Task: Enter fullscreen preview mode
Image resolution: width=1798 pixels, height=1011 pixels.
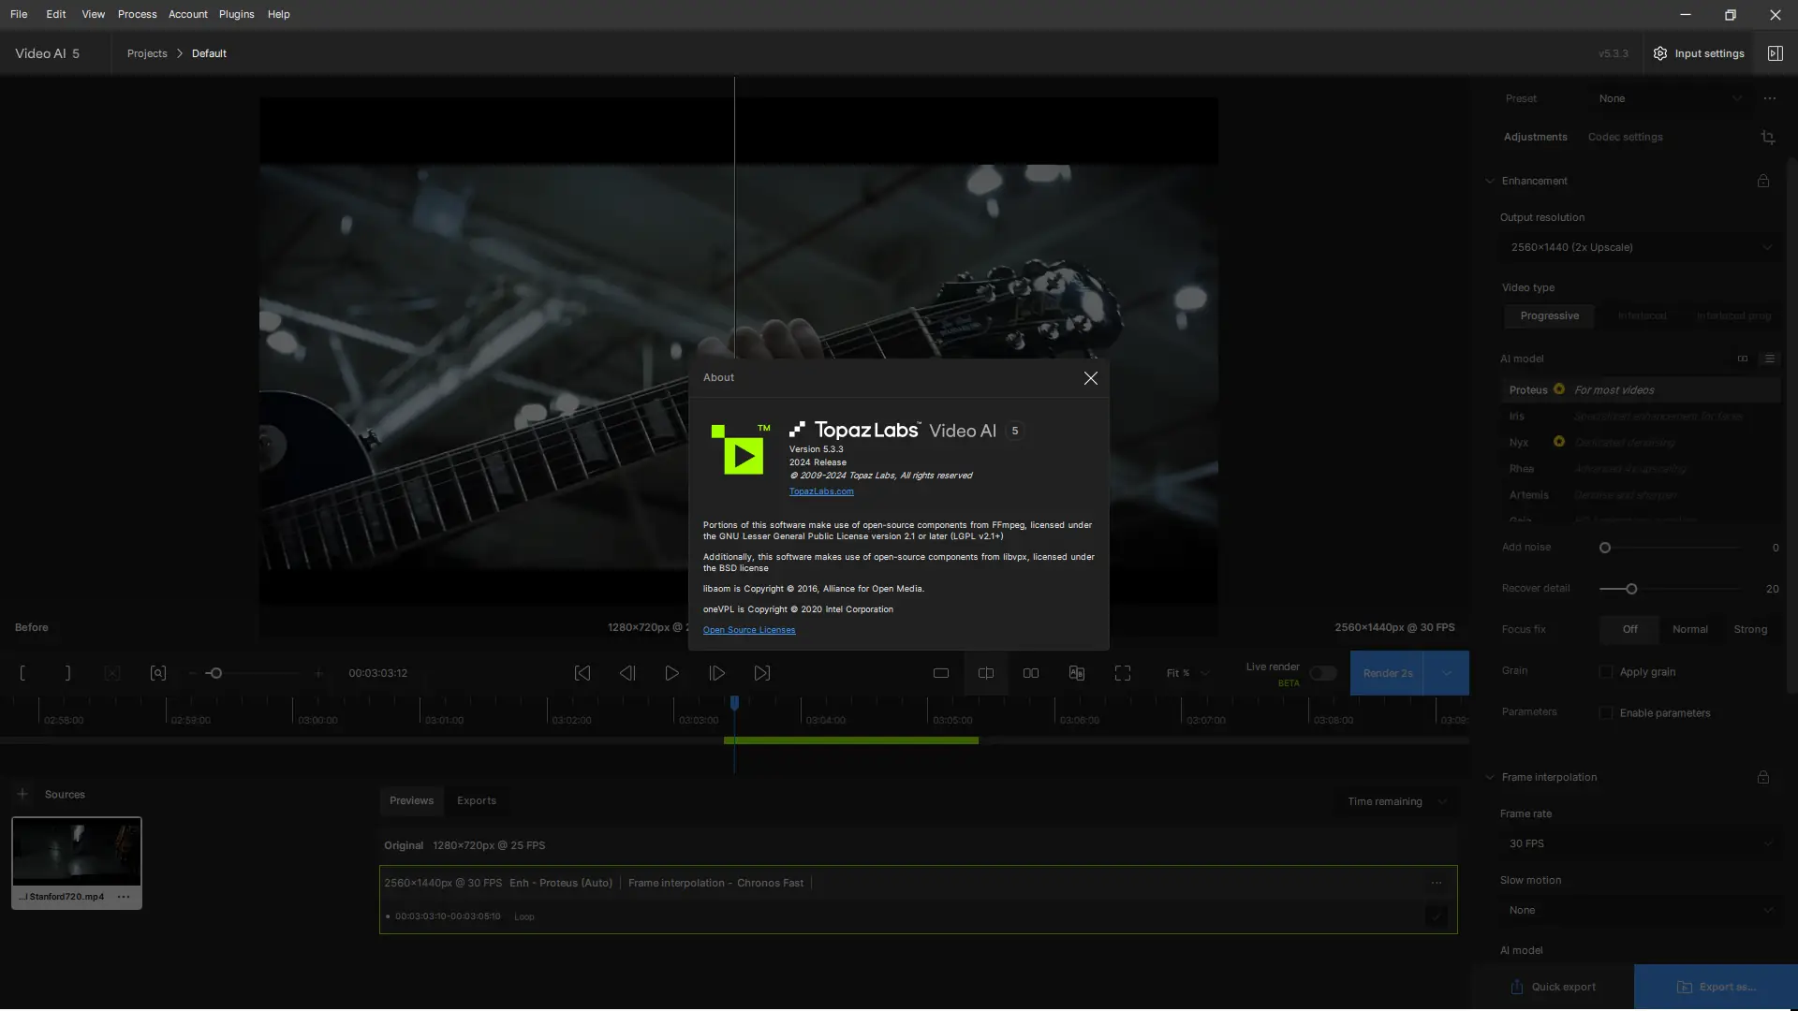Action: pos(1122,673)
